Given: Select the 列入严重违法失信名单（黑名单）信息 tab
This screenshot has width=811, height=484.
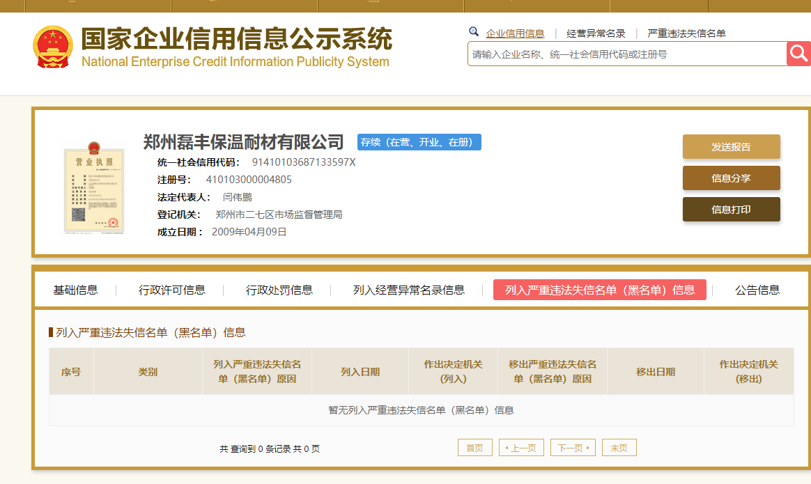Looking at the screenshot, I should 600,290.
